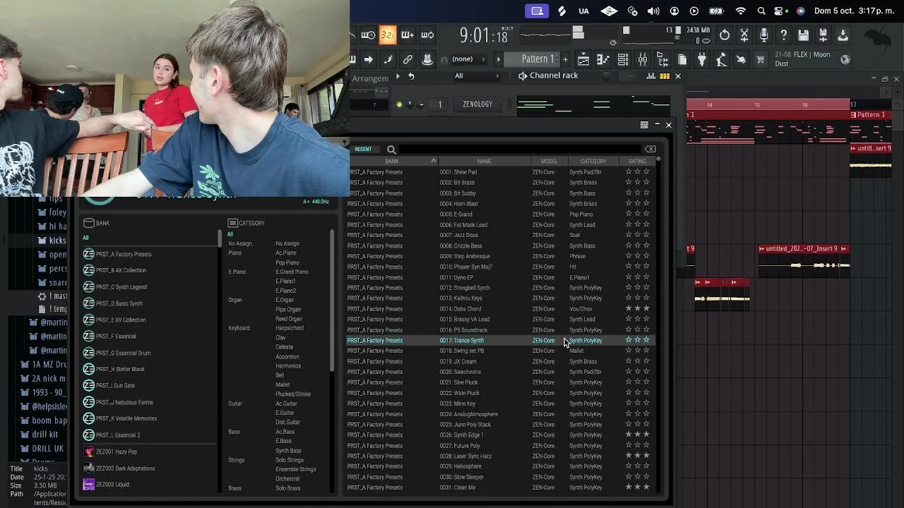Open the ZENOLOGY channel button
Image resolution: width=904 pixels, height=508 pixels.
point(477,104)
